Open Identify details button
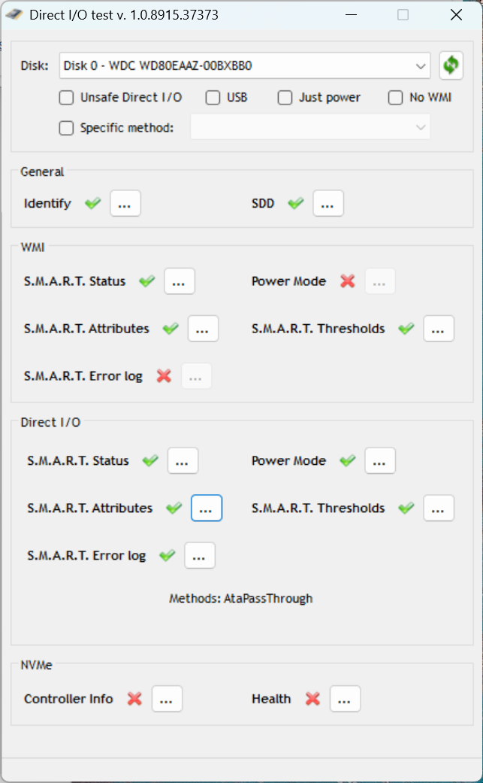Image resolution: width=483 pixels, height=783 pixels. pyautogui.click(x=125, y=203)
